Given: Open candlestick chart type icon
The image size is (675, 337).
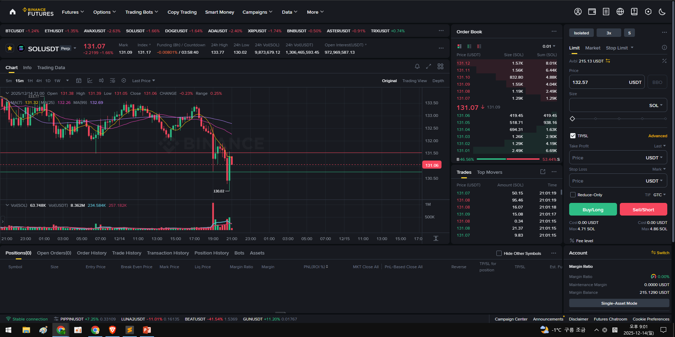Looking at the screenshot, I should [101, 81].
